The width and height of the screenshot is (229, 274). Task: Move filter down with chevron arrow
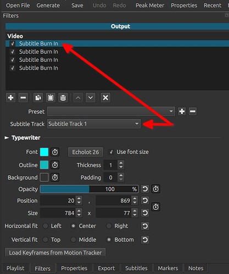(x=91, y=98)
